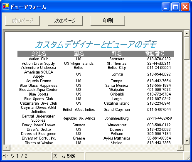Close the viewer form window
This screenshot has width=192, height=162.
(x=185, y=7)
